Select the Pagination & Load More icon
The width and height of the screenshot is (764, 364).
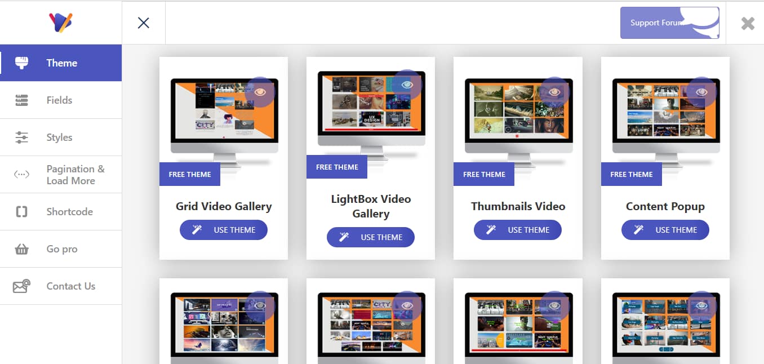(x=21, y=174)
